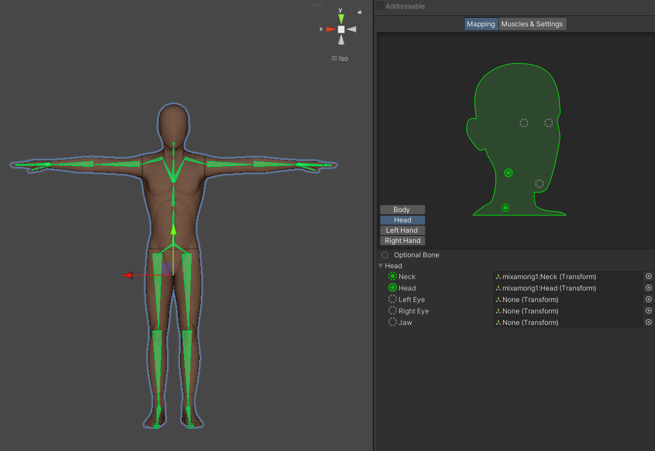Click the white center cube of the orientation gizmo
This screenshot has width=655, height=451.
(341, 29)
